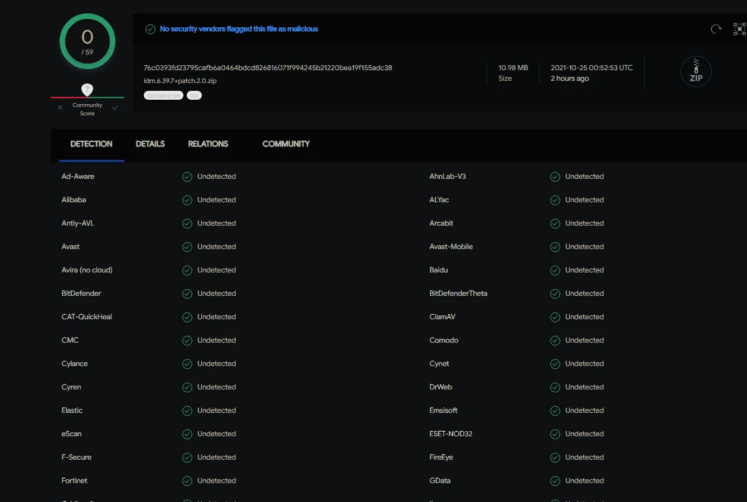This screenshot has width=747, height=502.
Task: Switch to the DETECTION tab
Action: [91, 144]
